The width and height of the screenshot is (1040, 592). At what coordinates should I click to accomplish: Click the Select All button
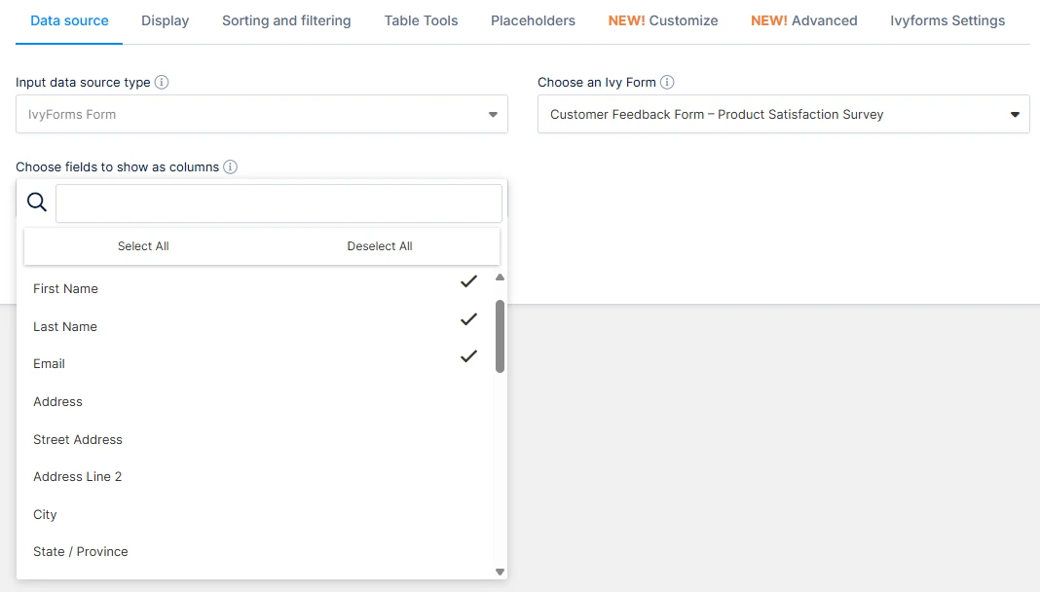pyautogui.click(x=143, y=246)
